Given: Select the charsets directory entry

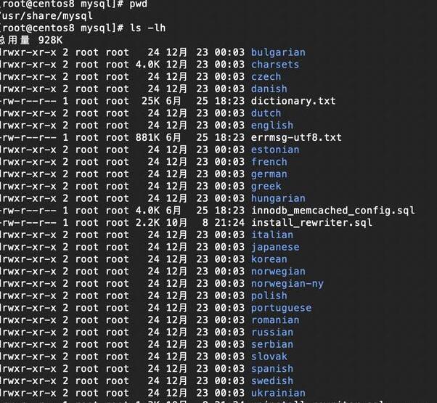Looking at the screenshot, I should coord(275,65).
